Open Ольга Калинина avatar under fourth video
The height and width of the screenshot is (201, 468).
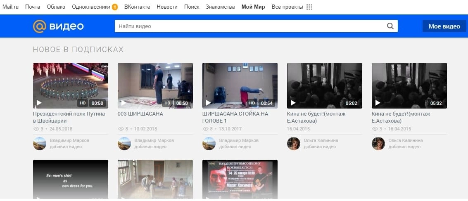pyautogui.click(x=294, y=144)
